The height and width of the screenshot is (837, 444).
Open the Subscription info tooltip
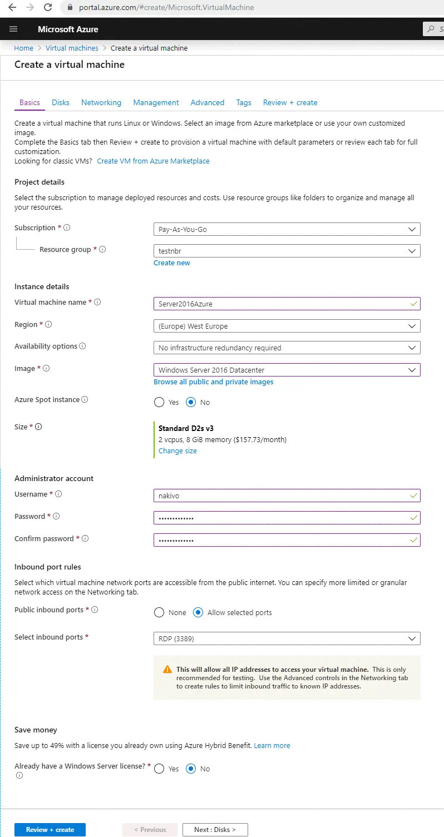point(66,227)
